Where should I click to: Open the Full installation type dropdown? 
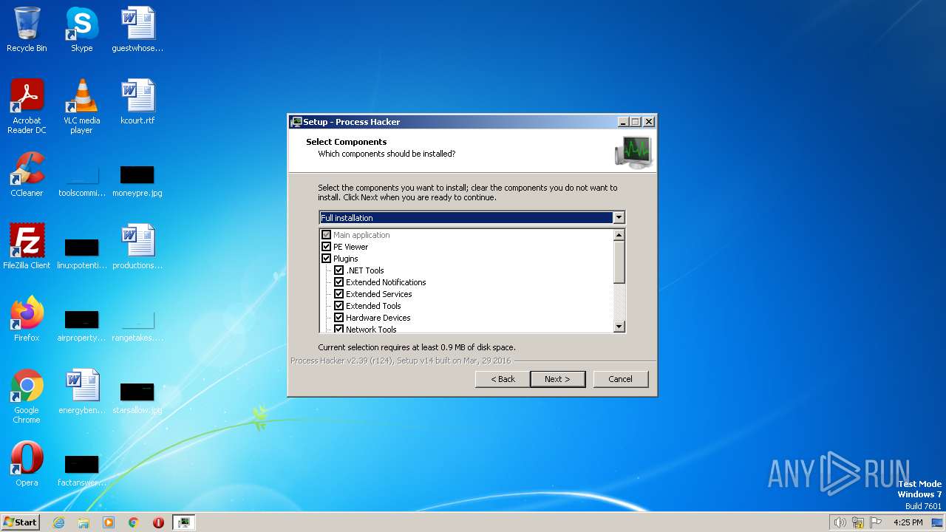(x=619, y=217)
